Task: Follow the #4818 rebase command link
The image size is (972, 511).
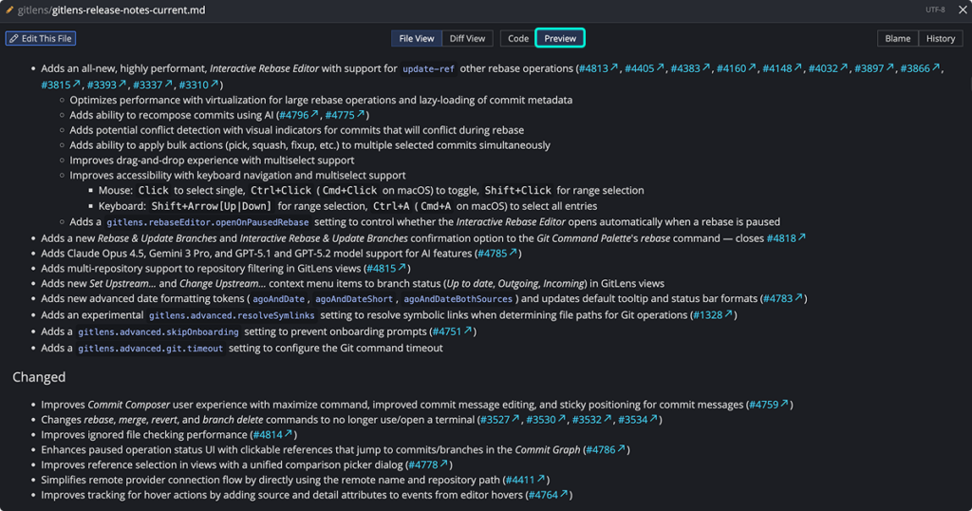Action: (786, 238)
